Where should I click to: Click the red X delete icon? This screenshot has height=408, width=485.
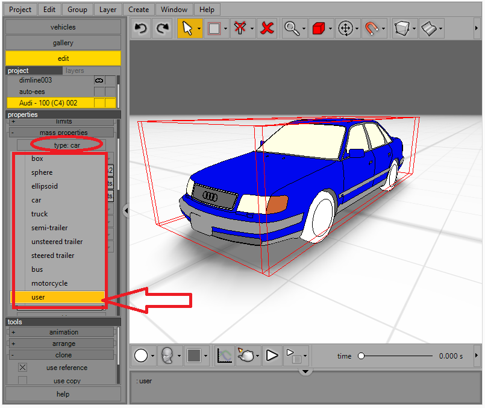268,28
